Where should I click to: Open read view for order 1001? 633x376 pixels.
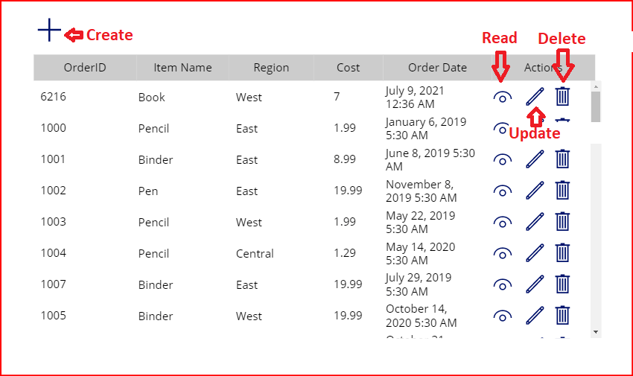tap(503, 159)
